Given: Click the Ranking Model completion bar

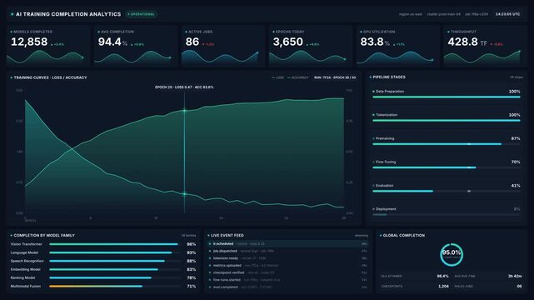Looking at the screenshot, I should (x=115, y=277).
